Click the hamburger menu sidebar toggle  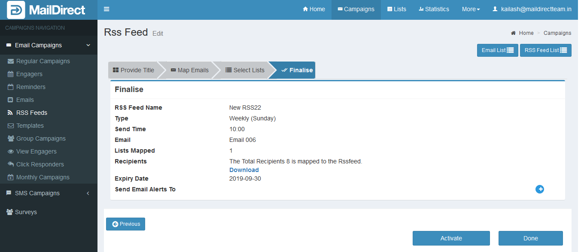pyautogui.click(x=106, y=9)
